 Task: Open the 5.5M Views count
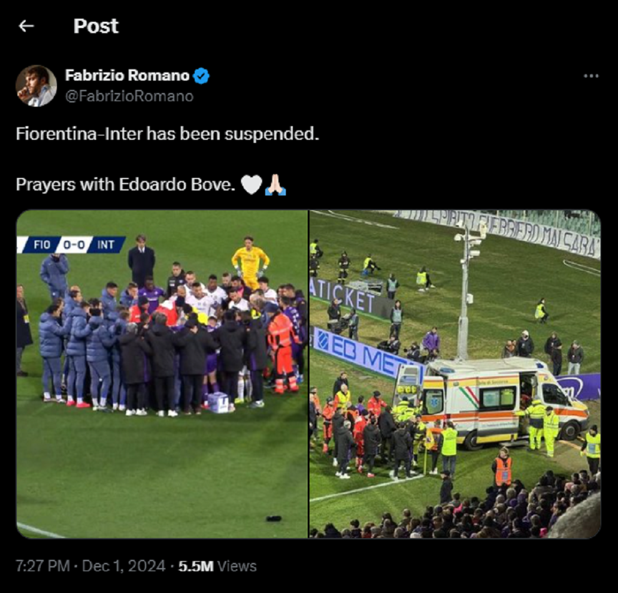(217, 566)
